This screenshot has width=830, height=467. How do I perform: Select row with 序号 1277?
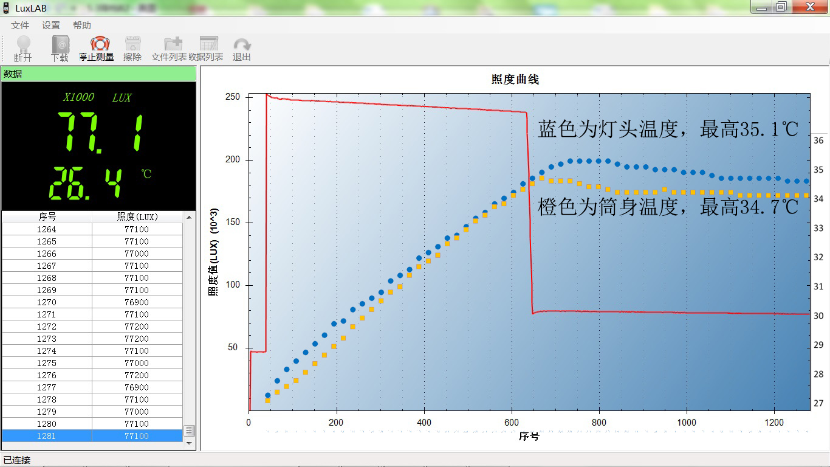[92, 387]
